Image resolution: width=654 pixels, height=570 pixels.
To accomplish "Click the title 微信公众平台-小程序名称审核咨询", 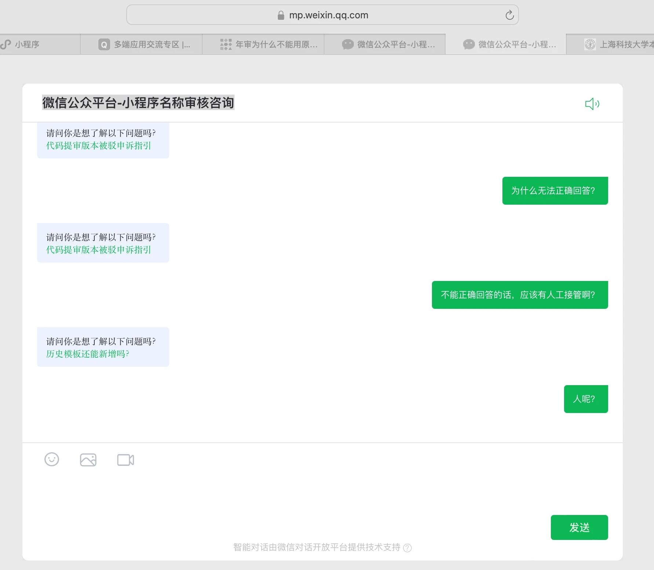I will tap(138, 103).
